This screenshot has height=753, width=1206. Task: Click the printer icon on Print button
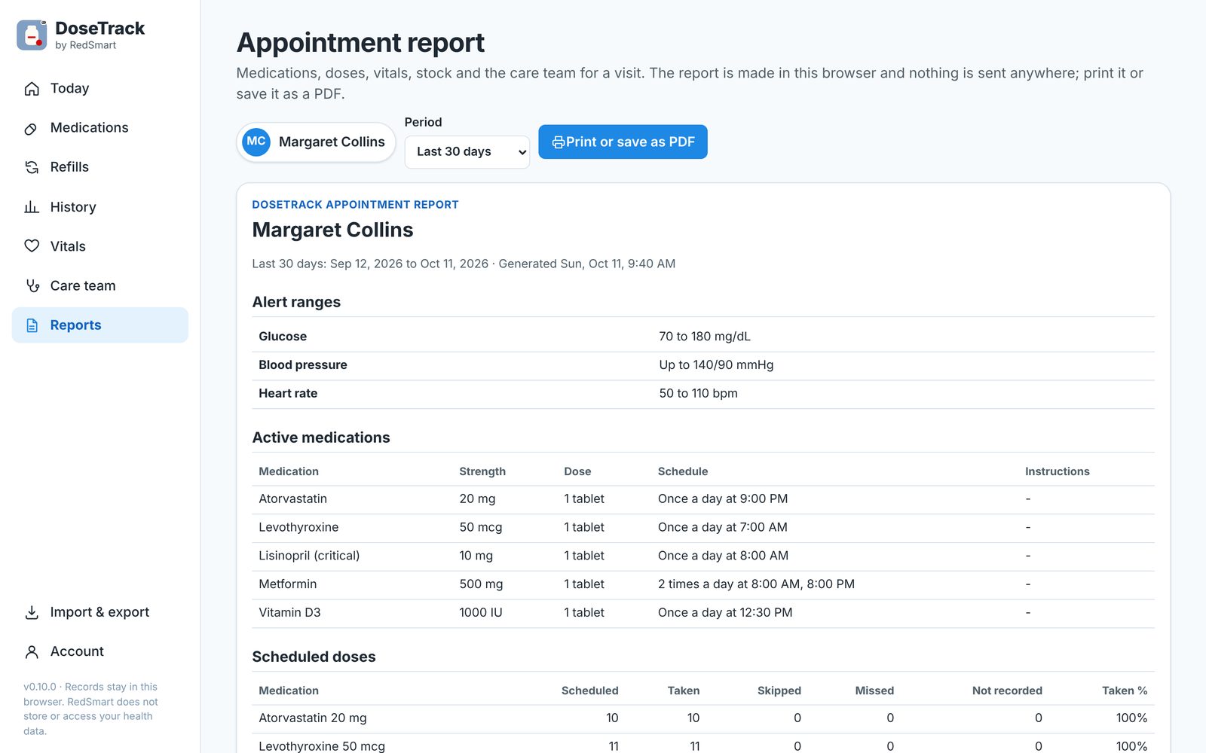[x=559, y=142]
